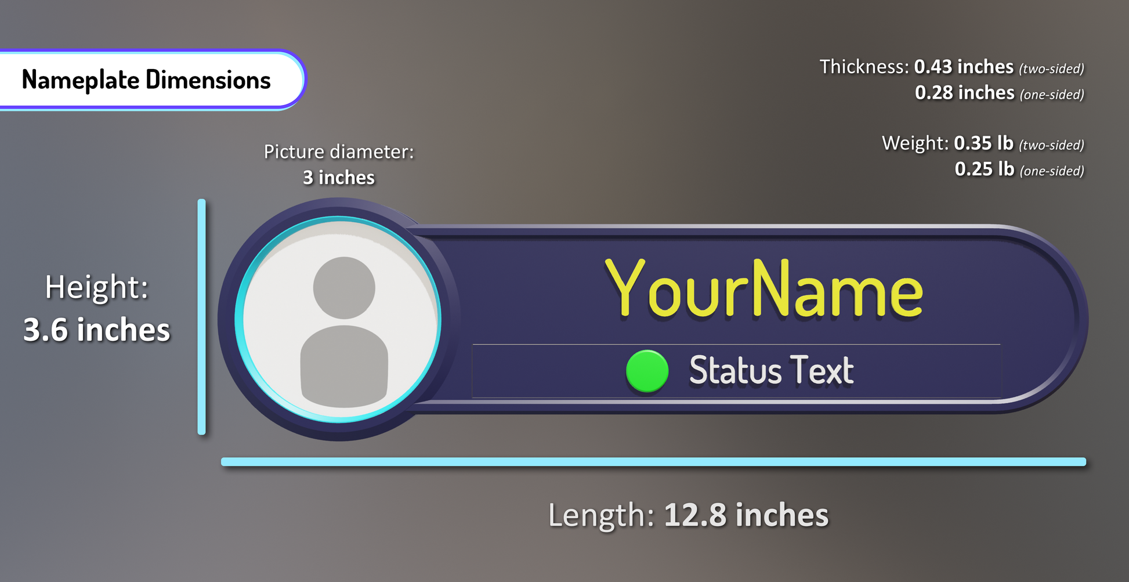Click the Height: label
The width and height of the screenshot is (1129, 582).
tap(97, 287)
